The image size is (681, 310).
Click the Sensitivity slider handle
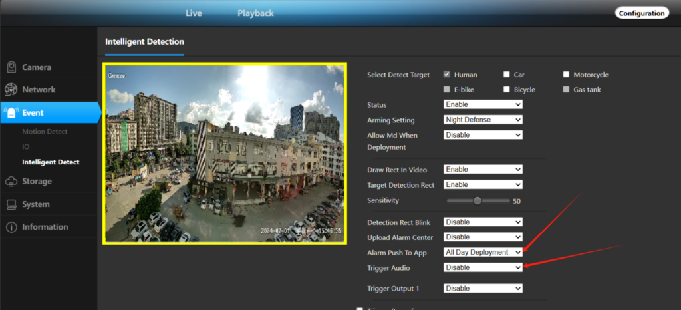(x=477, y=200)
